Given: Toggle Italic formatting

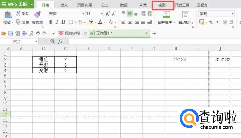Looking at the screenshot, I should coord(57,22).
